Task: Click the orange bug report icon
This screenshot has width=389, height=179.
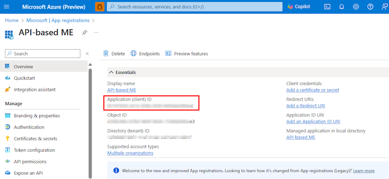Action: click(x=100, y=7)
